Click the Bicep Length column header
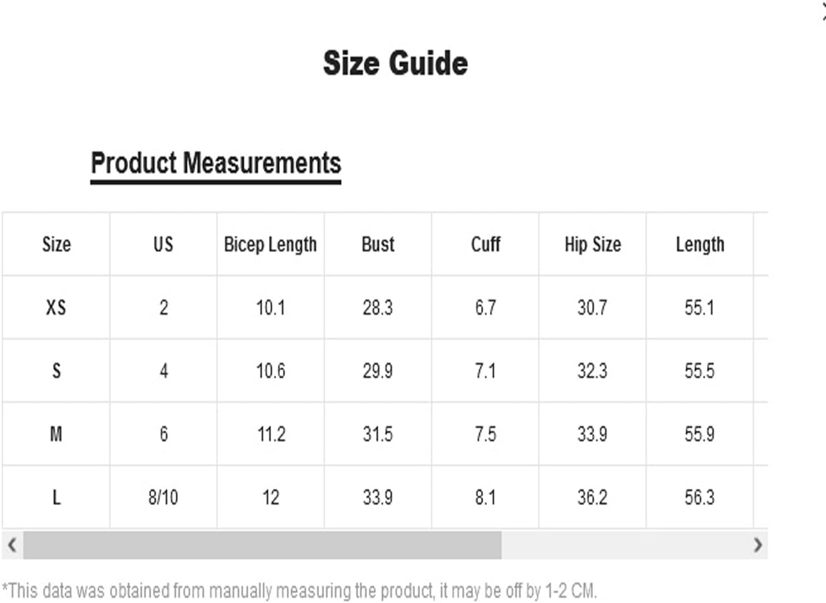 point(271,244)
